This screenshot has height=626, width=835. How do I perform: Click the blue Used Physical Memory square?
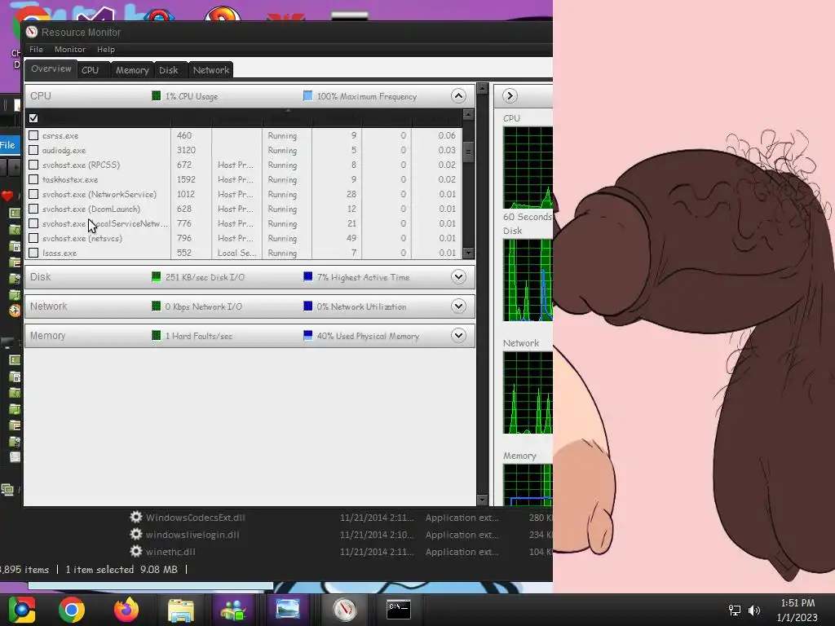(x=307, y=335)
